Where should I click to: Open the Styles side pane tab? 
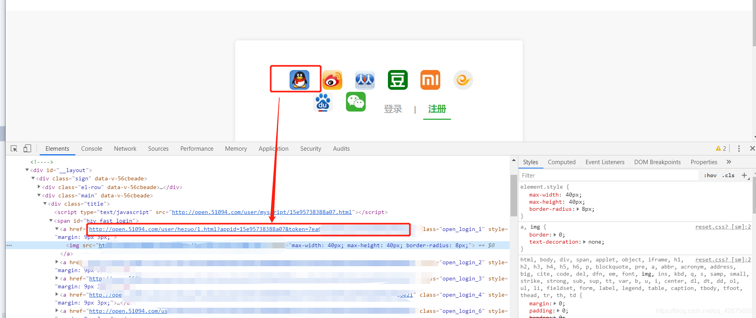pyautogui.click(x=530, y=162)
